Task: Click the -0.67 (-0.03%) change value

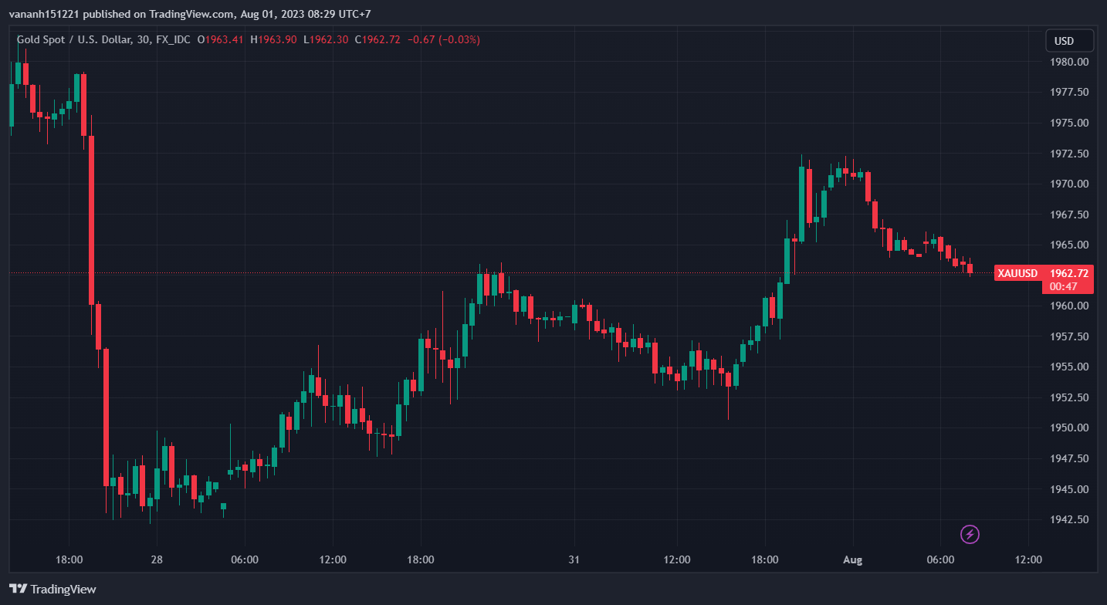Action: 443,39
